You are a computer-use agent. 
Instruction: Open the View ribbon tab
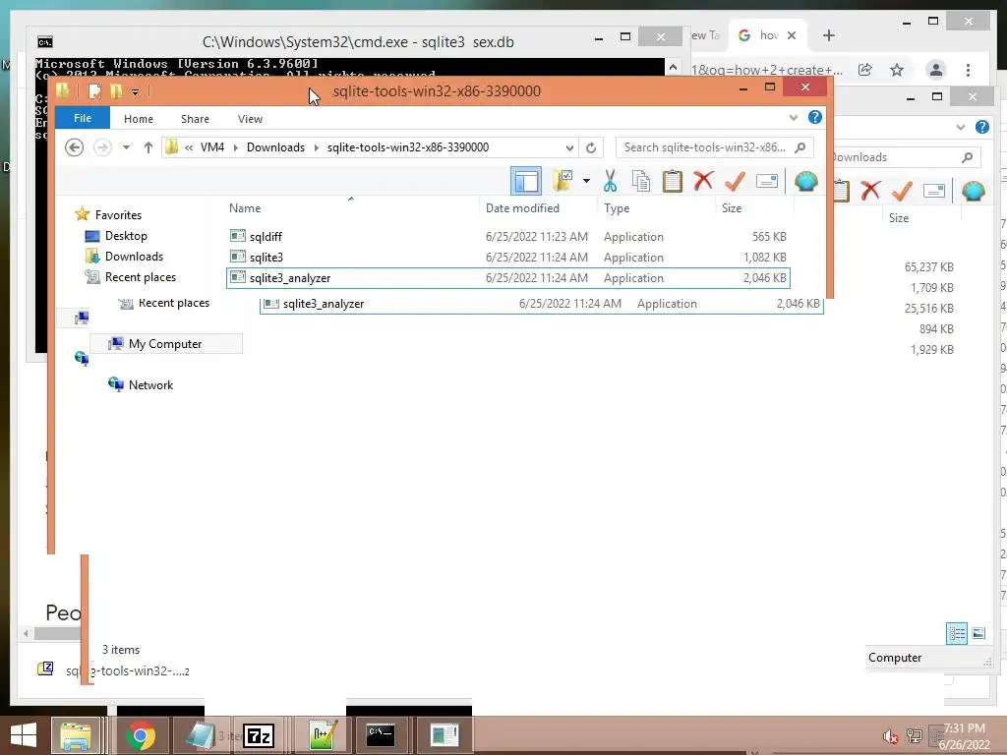[x=250, y=119]
